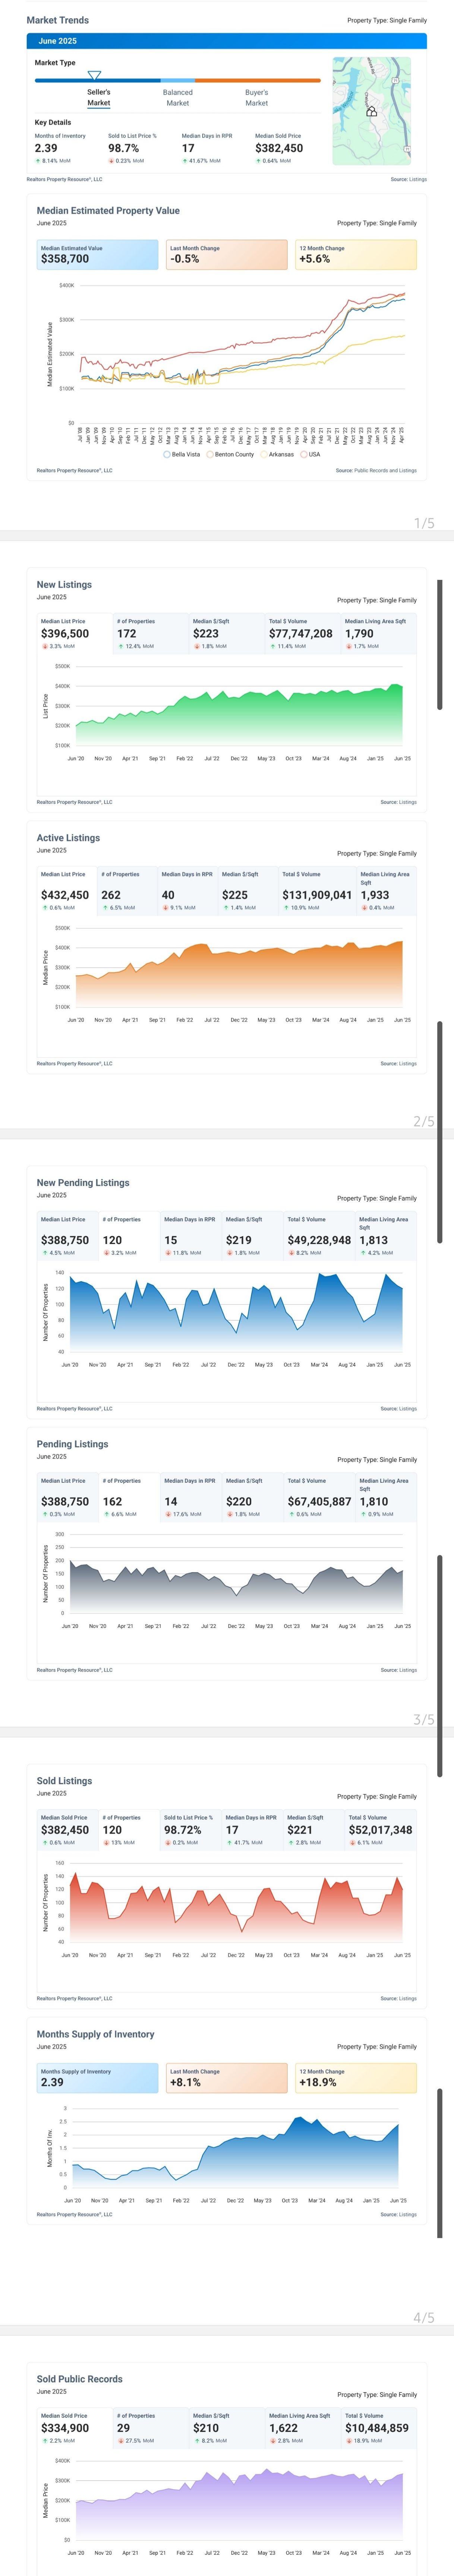Viewport: 454px width, 2576px height.
Task: Click the $131,909,041 Total $ Volume value
Action: pyautogui.click(x=317, y=895)
